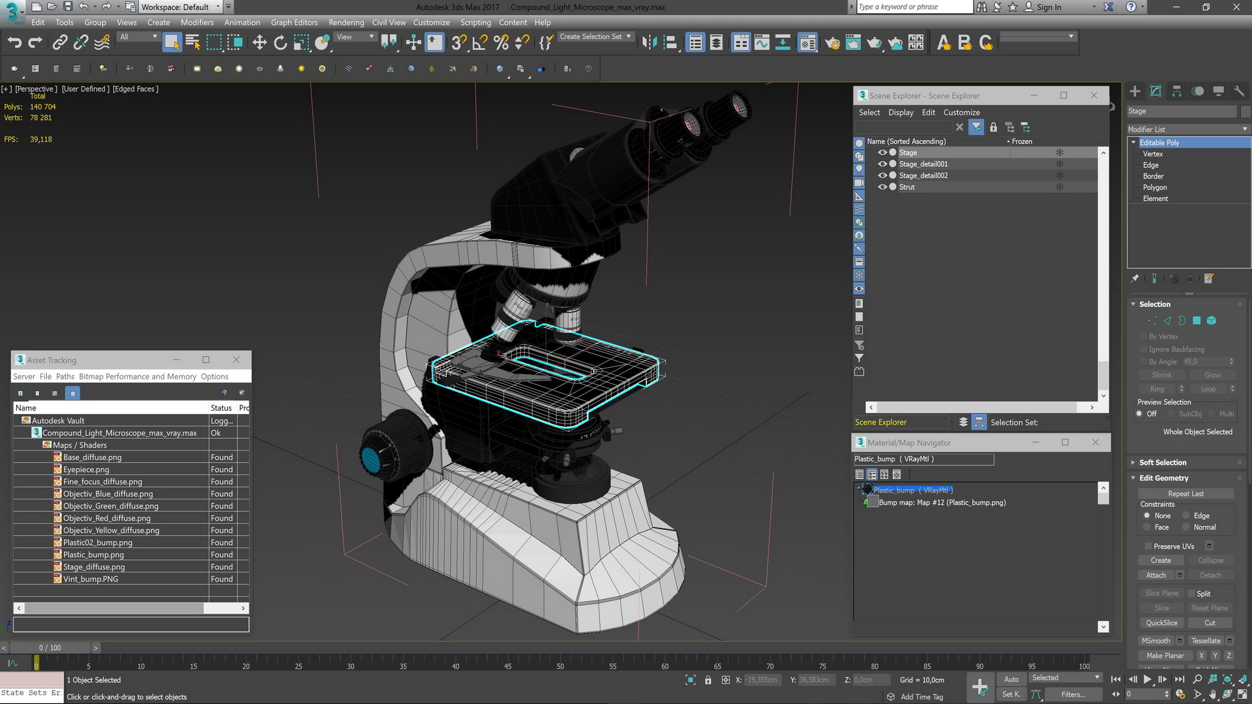The width and height of the screenshot is (1252, 704).
Task: Toggle 3D Snaps in toolbar
Action: (459, 43)
